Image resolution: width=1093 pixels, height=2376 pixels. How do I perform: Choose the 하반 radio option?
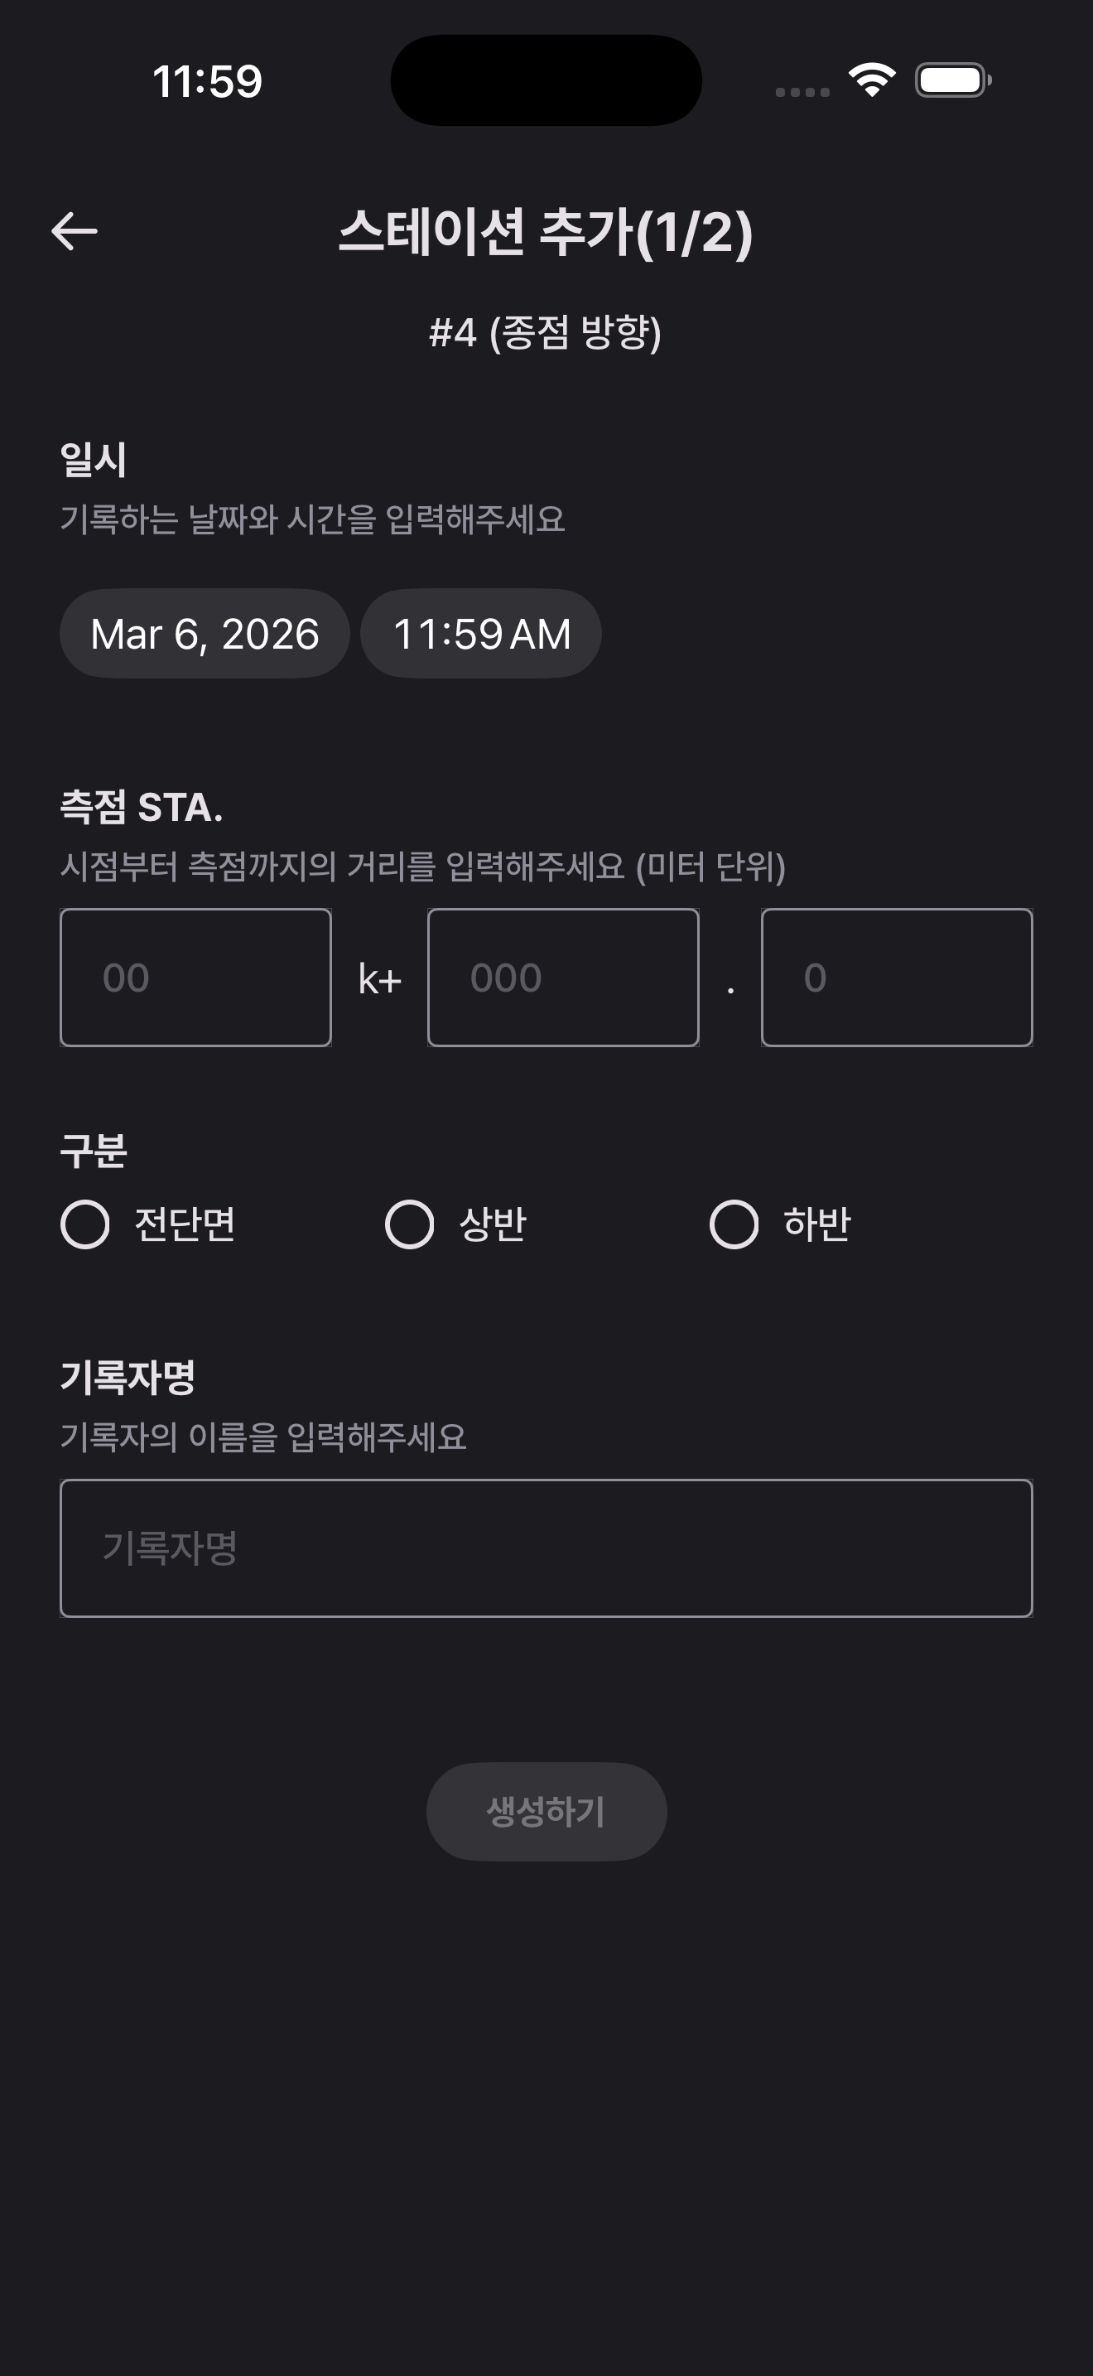coord(734,1225)
